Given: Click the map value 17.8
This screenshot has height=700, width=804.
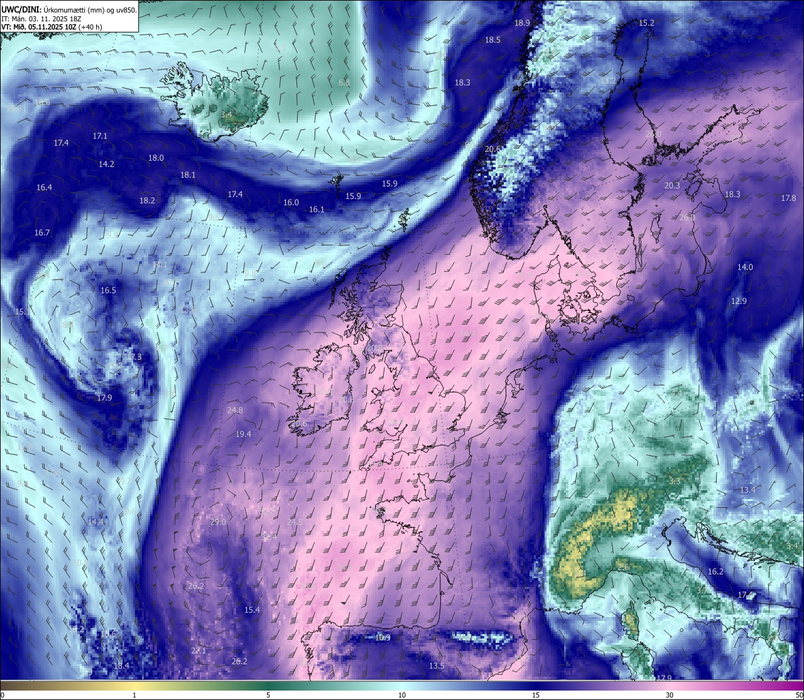Looking at the screenshot, I should [788, 198].
